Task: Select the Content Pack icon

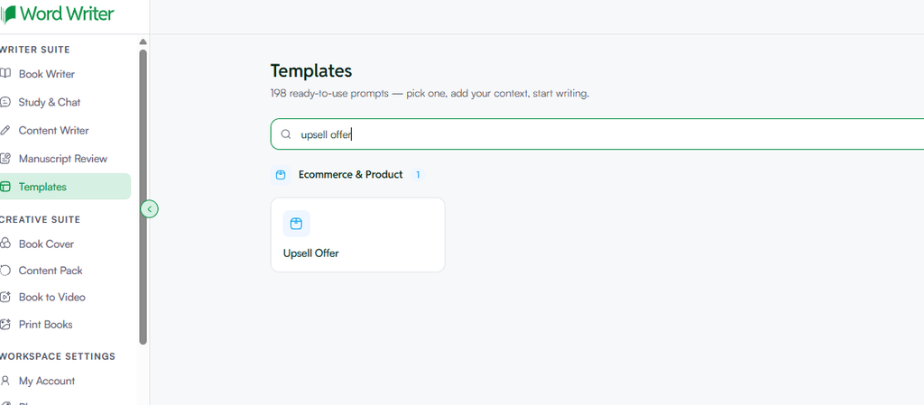Action: point(5,271)
